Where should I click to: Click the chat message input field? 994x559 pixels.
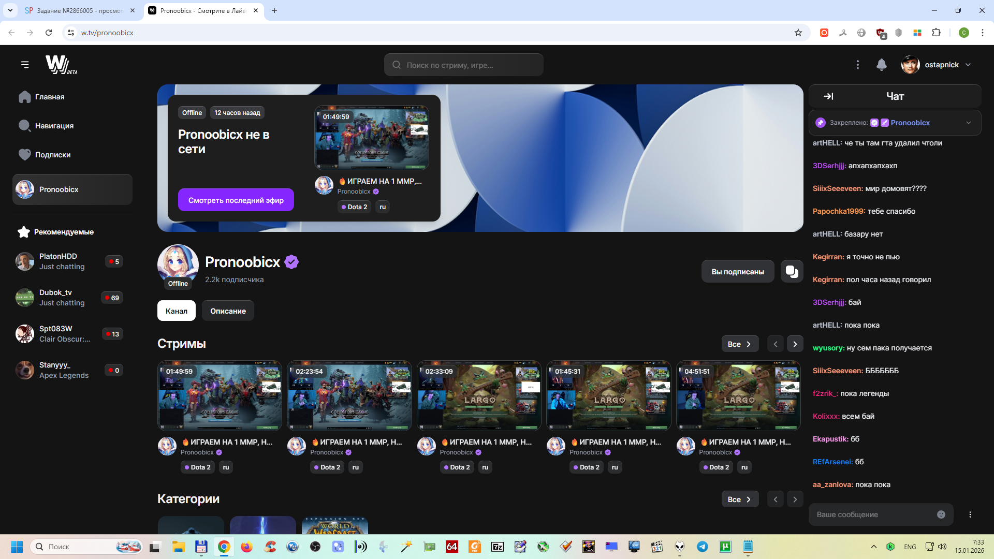[872, 514]
